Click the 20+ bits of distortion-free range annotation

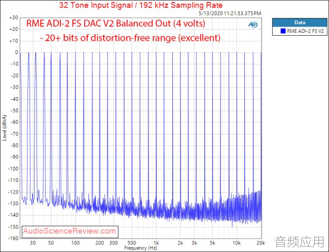(130, 38)
